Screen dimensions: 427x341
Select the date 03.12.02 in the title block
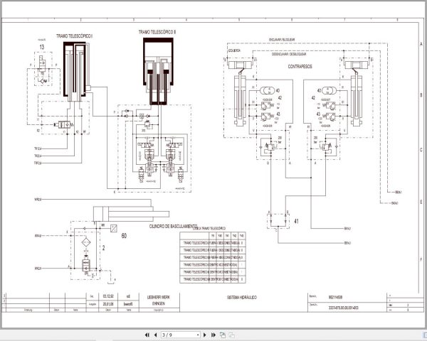(108, 296)
